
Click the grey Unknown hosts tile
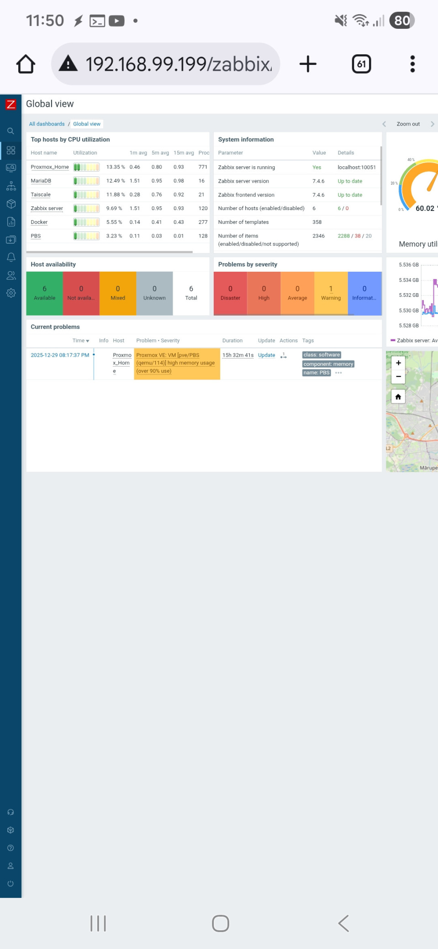[x=154, y=293]
